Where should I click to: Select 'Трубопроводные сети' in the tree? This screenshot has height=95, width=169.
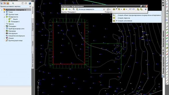(x=16, y=29)
